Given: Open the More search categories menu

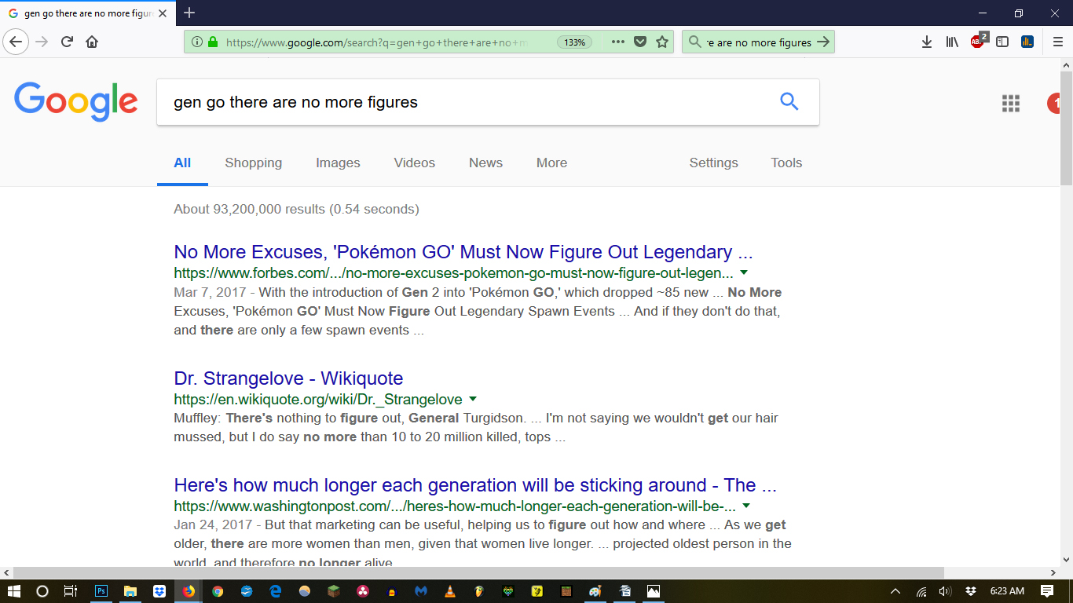Looking at the screenshot, I should pyautogui.click(x=551, y=163).
